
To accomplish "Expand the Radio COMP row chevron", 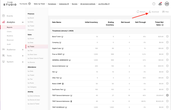I will coord(167,83).
